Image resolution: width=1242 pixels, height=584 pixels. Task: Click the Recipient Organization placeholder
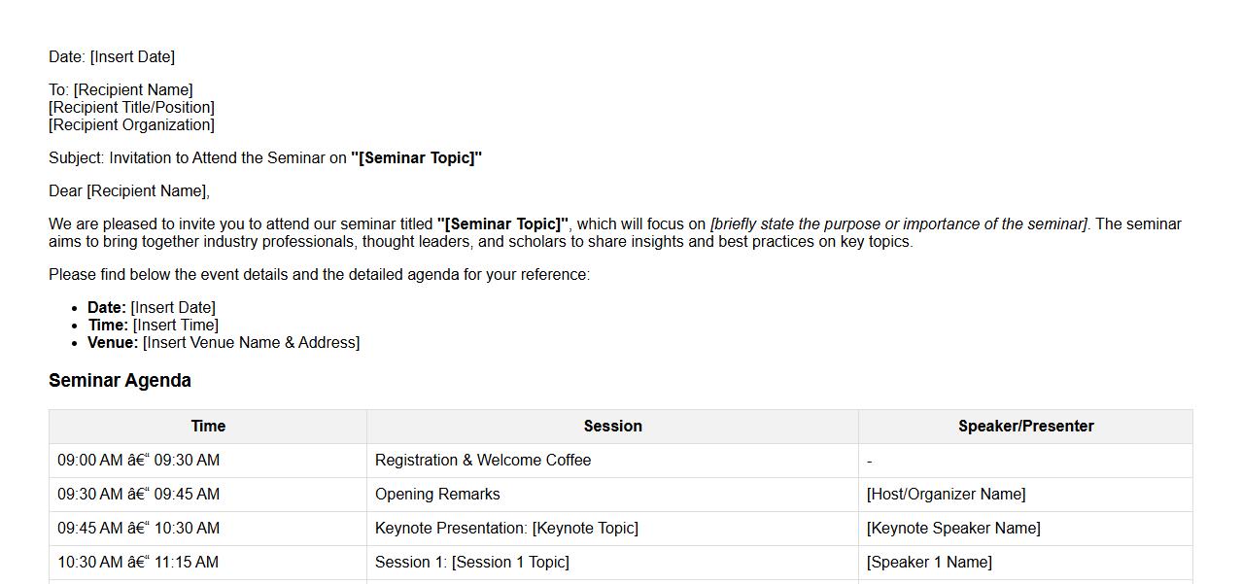[x=131, y=125]
